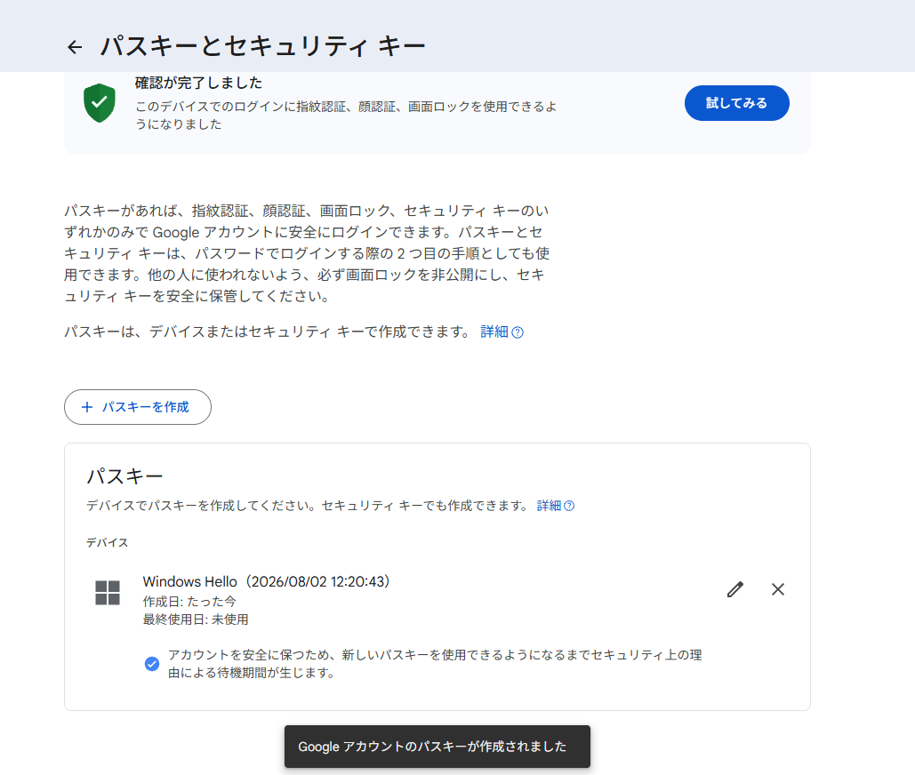Click the help icon in the パスキー card
This screenshot has height=775, width=915.
pos(569,507)
